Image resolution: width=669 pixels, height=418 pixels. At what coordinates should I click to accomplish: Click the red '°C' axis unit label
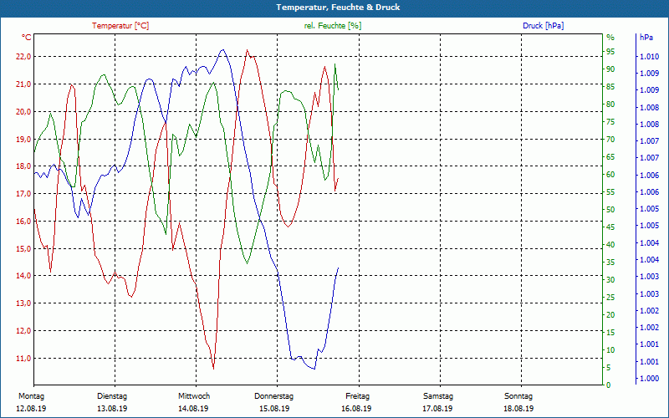[x=27, y=38]
